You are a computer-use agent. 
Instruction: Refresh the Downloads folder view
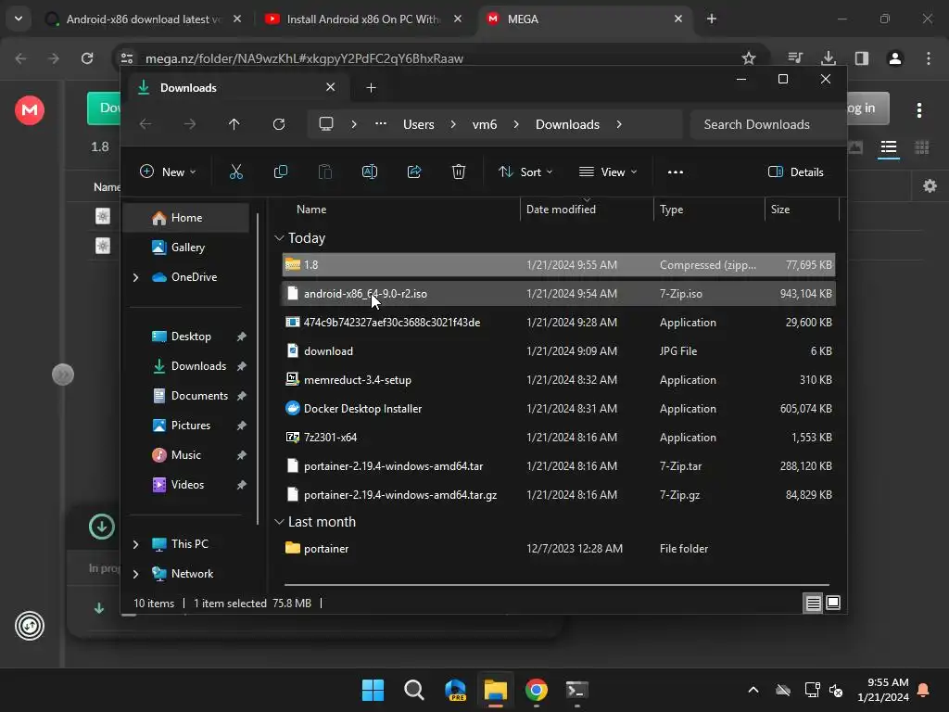(278, 124)
